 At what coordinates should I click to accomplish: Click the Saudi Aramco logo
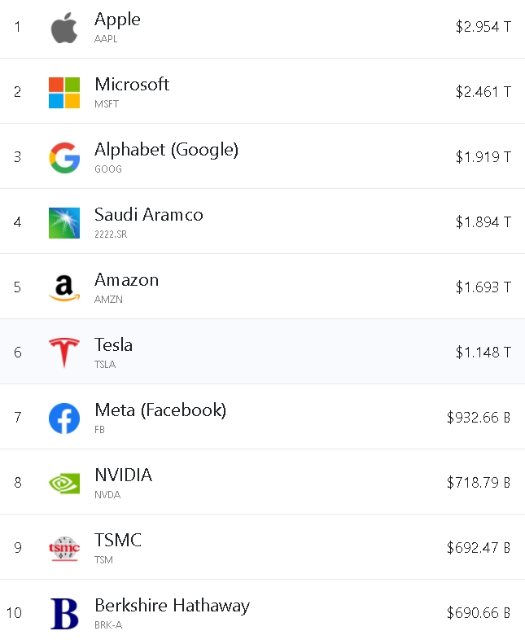(x=64, y=223)
